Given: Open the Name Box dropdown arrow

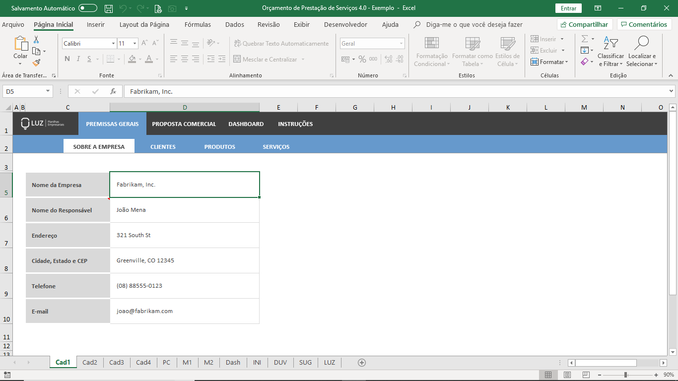Looking at the screenshot, I should click(48, 91).
